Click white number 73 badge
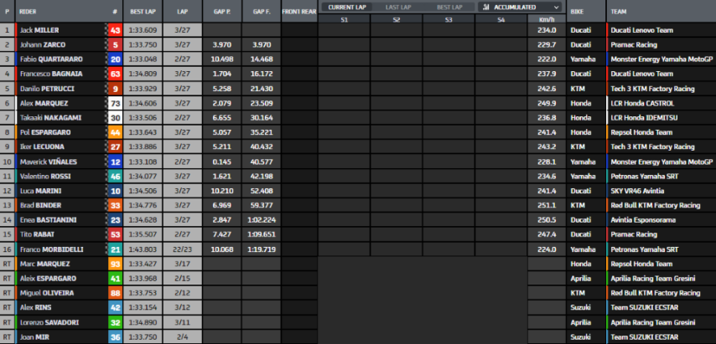 pyautogui.click(x=115, y=104)
